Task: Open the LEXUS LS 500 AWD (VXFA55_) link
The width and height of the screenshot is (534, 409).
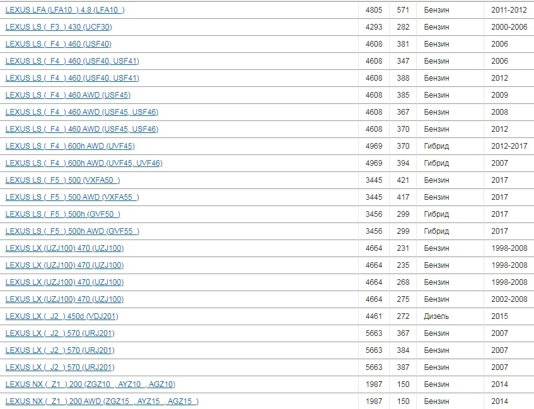Action: pyautogui.click(x=73, y=197)
